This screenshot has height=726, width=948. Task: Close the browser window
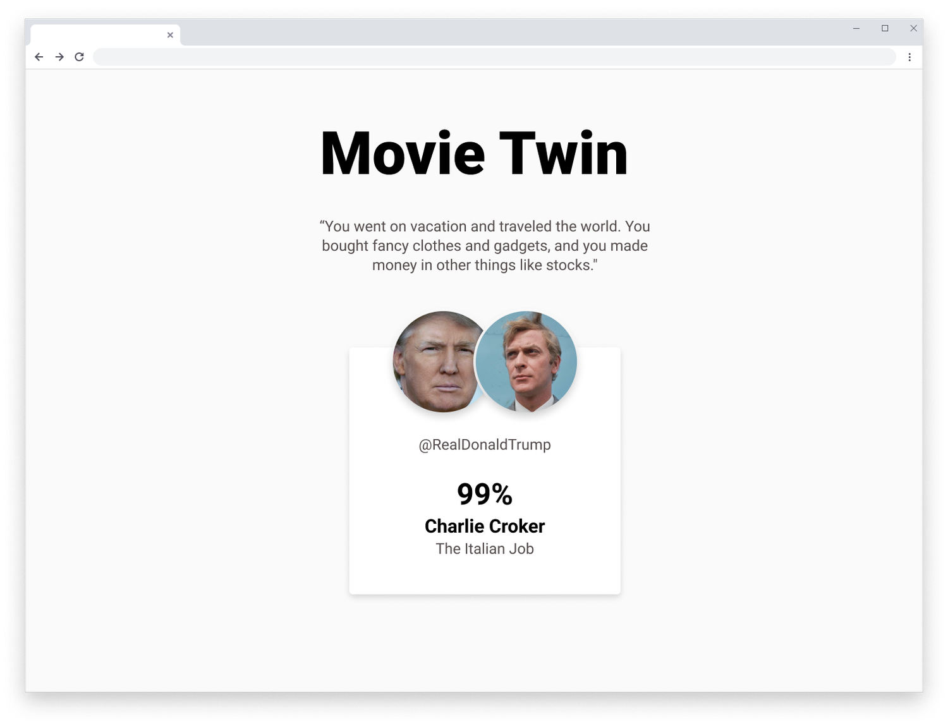913,28
